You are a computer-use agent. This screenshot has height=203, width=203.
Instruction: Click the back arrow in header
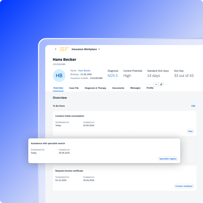(x=56, y=49)
